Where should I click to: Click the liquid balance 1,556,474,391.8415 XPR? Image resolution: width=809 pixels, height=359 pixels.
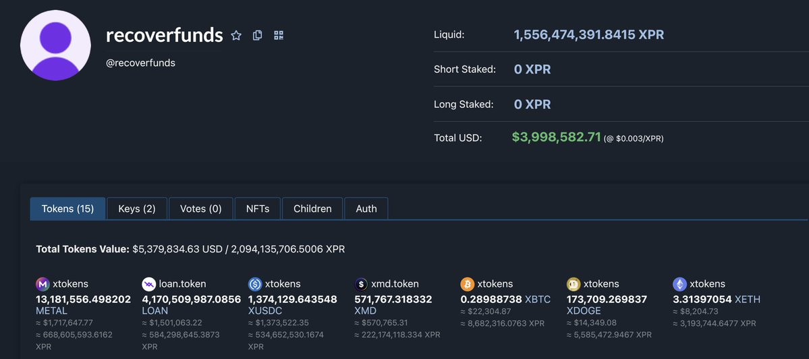click(588, 34)
